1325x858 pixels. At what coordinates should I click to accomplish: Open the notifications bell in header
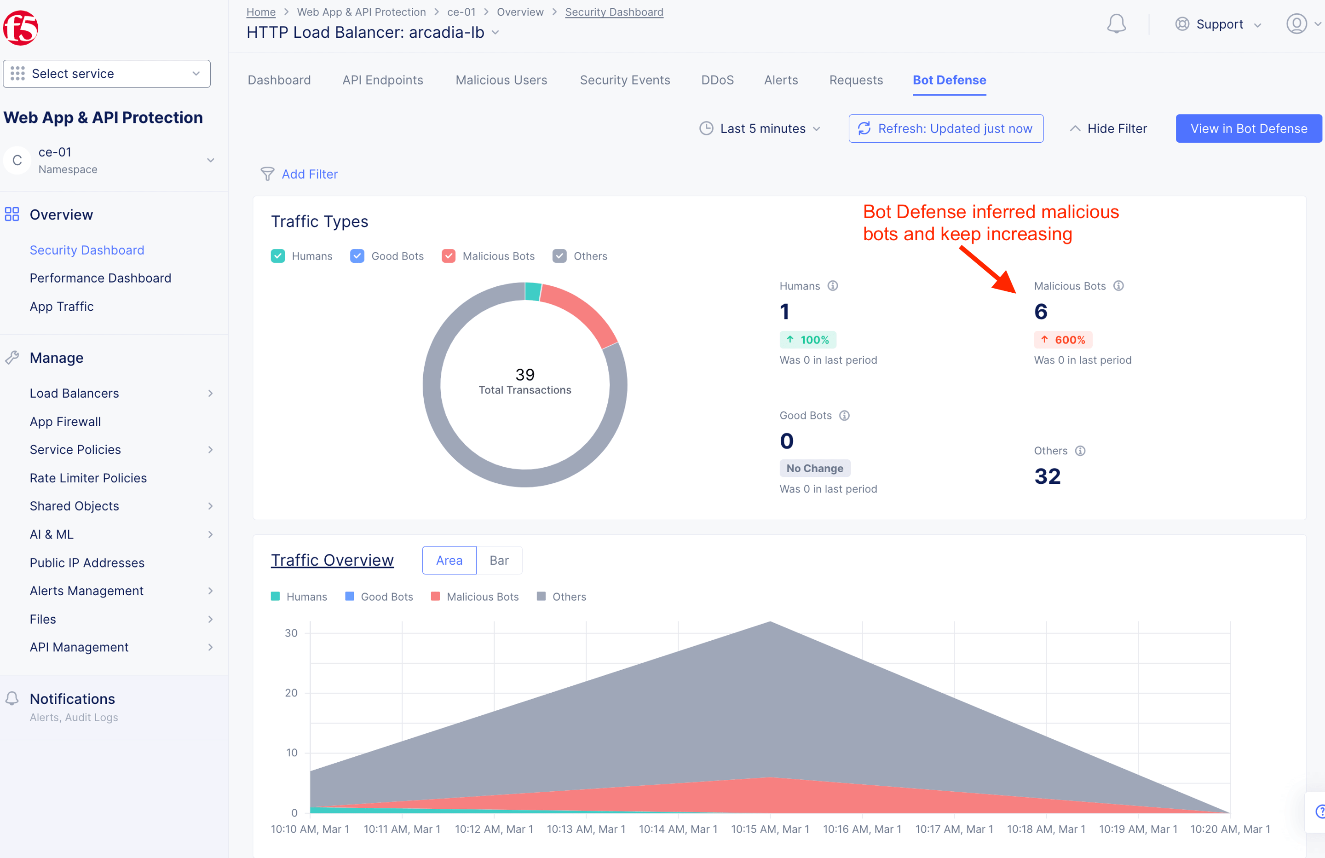1116,24
